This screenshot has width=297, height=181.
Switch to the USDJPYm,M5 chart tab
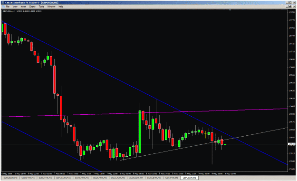point(28,178)
